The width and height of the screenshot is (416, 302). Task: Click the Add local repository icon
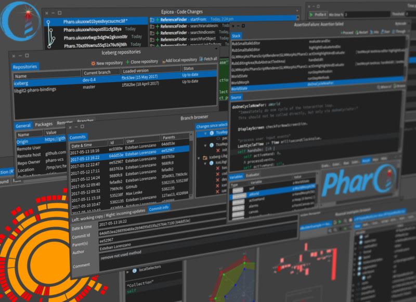[164, 62]
